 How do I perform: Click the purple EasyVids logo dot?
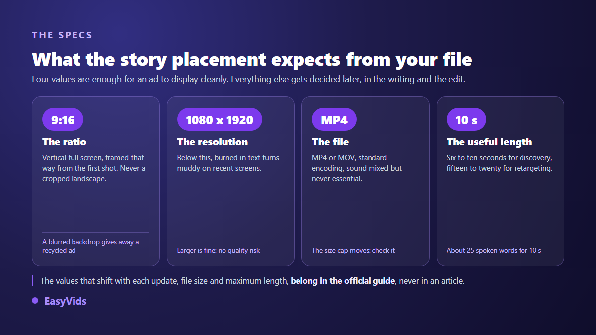(x=35, y=301)
